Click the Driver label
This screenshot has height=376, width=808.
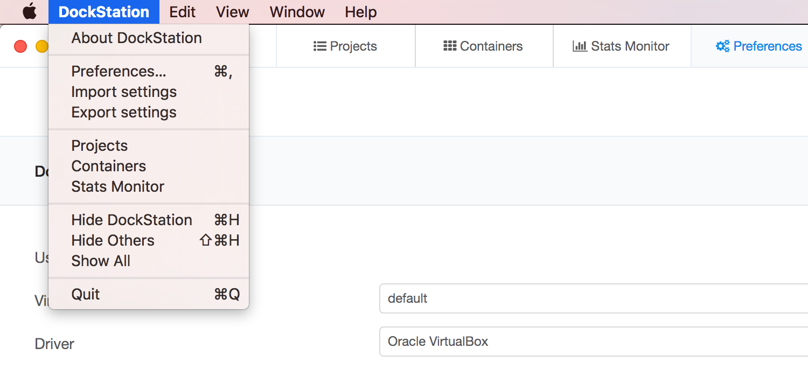coord(54,344)
